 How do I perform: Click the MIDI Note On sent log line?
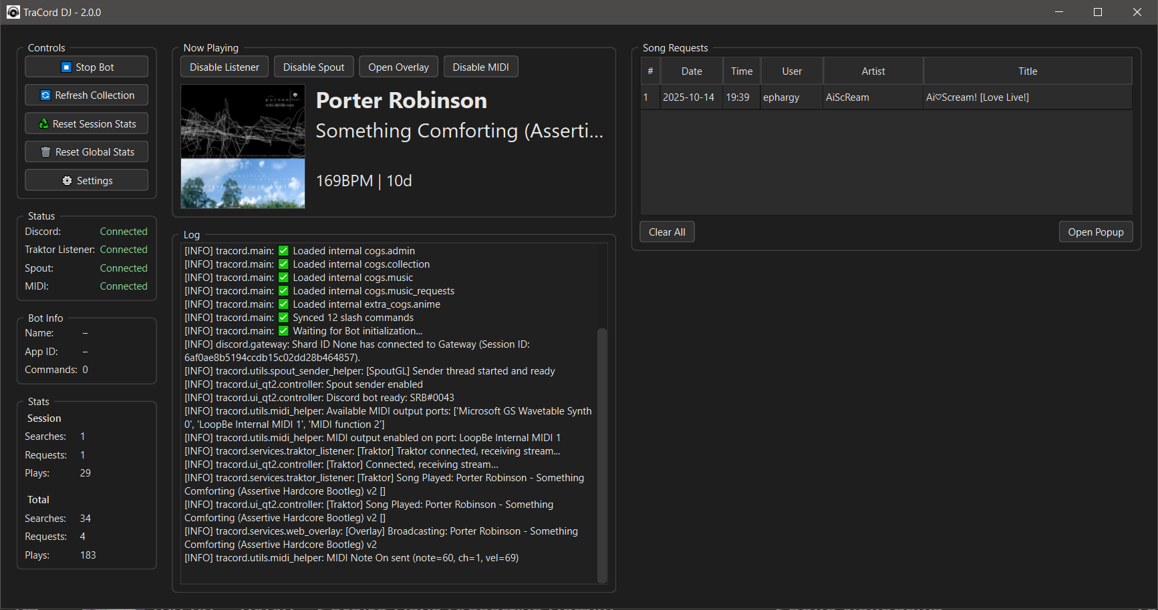click(x=351, y=558)
